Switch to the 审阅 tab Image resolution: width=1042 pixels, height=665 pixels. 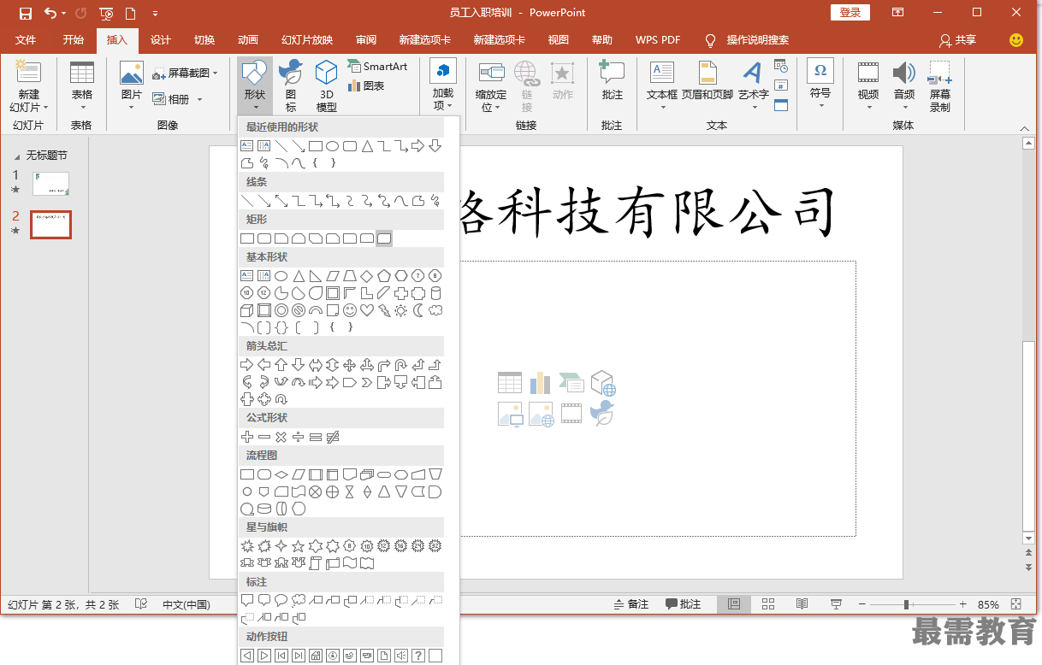point(366,40)
